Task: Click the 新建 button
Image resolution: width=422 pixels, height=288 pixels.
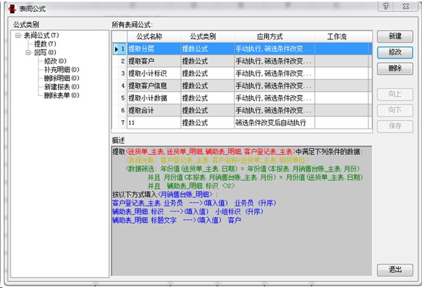Action: [x=395, y=36]
